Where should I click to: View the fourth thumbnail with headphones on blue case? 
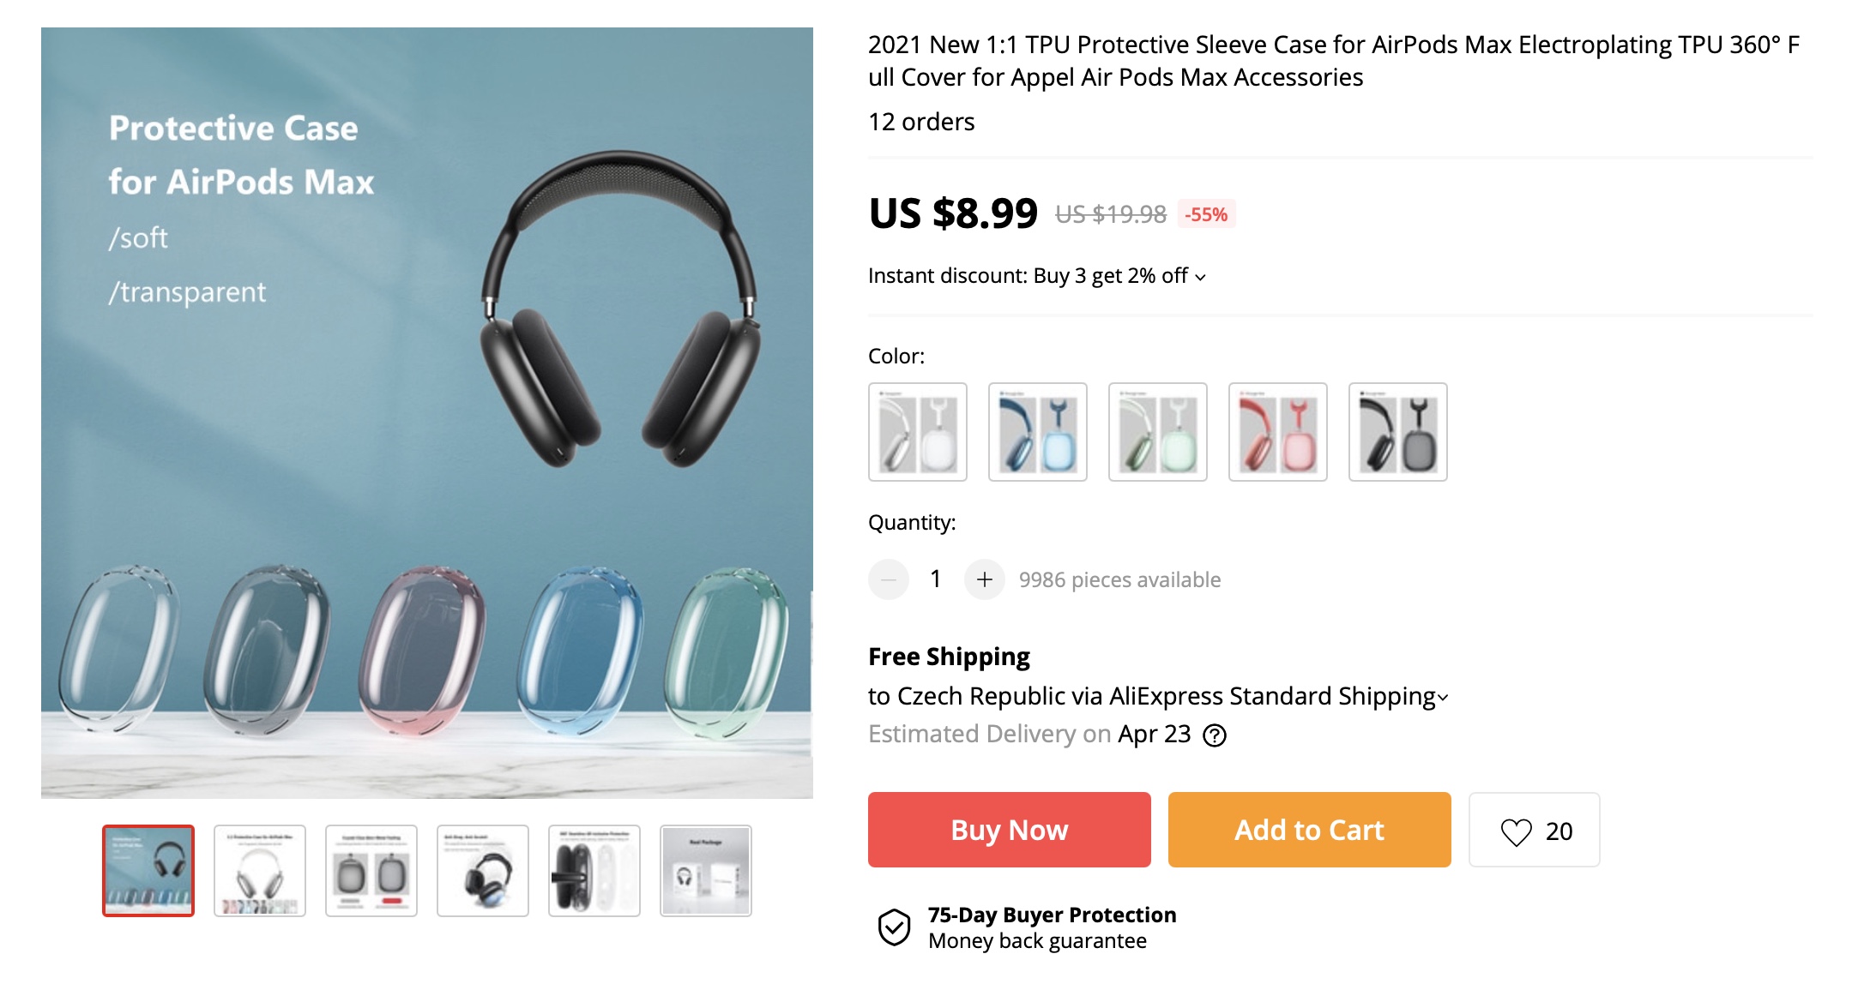[x=483, y=871]
